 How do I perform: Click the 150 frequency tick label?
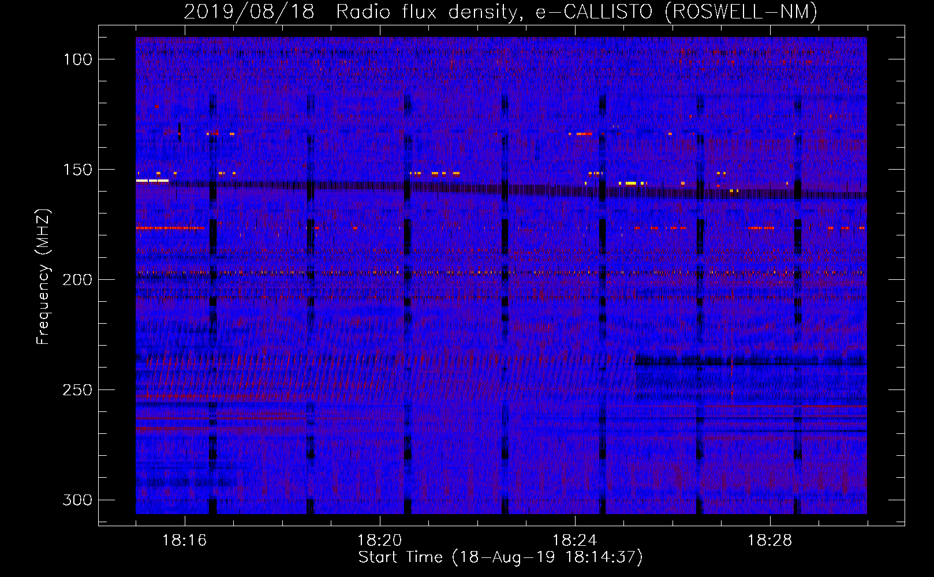(78, 170)
